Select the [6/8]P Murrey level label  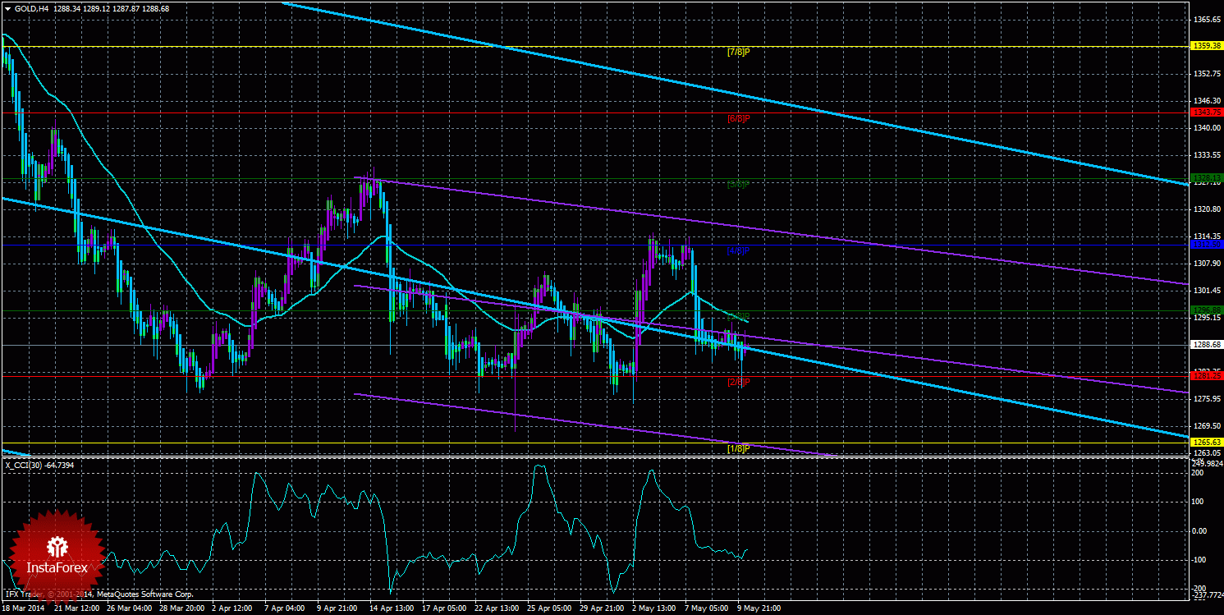(x=739, y=118)
